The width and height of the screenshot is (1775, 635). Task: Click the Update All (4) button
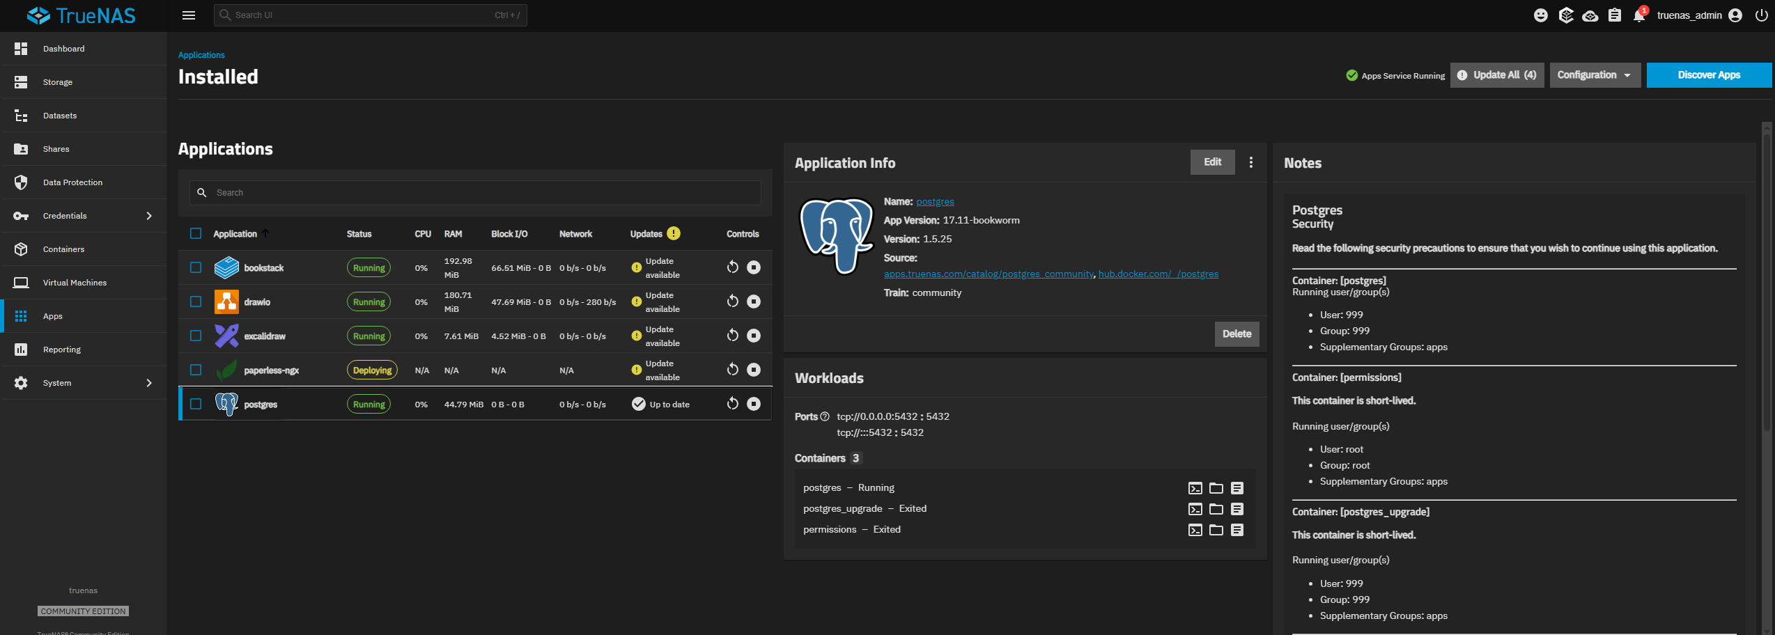tap(1497, 75)
